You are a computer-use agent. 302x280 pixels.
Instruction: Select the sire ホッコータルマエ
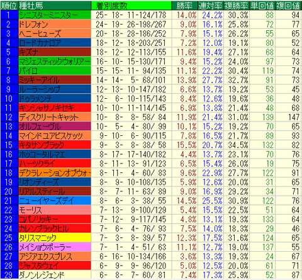55,154
